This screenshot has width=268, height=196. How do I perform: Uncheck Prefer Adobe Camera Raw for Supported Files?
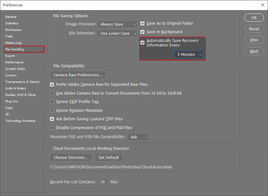pos(52,85)
